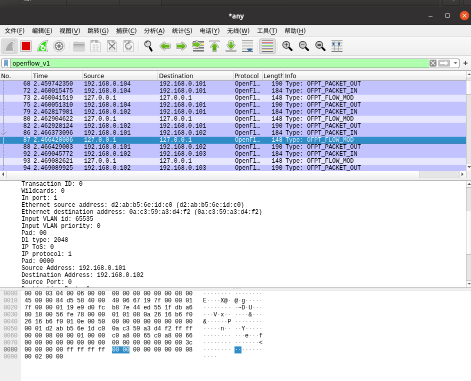Open the 电话(Y) menu
Image resolution: width=471 pixels, height=381 pixels.
209,31
